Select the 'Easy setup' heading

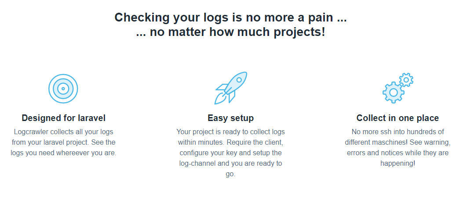tap(230, 118)
